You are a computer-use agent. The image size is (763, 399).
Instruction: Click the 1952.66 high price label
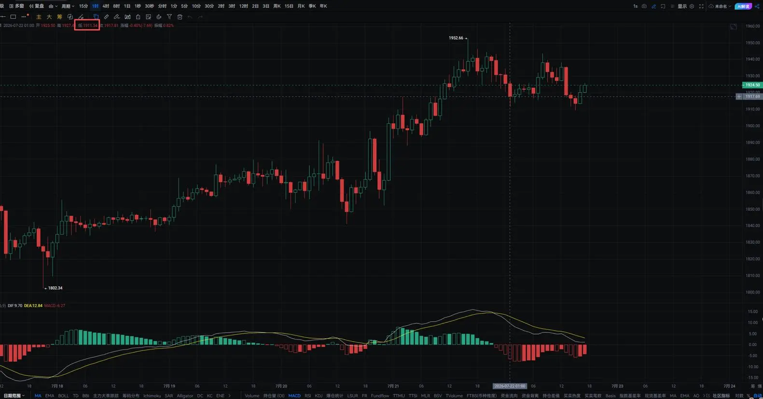pos(456,38)
